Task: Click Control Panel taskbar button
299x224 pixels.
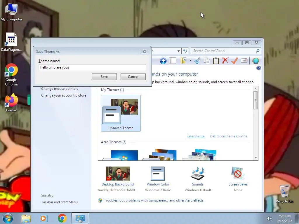Action: [80, 218]
